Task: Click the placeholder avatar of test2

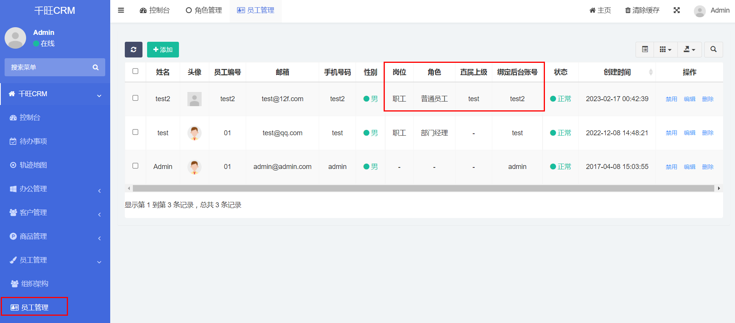Action: pos(194,99)
